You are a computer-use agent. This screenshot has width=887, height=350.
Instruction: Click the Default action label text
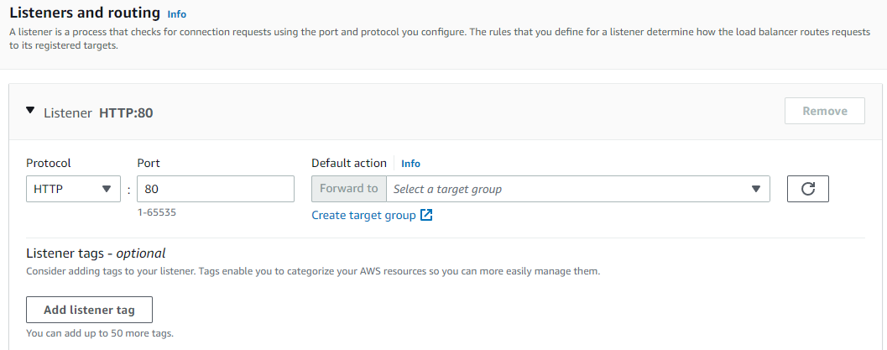tap(349, 164)
